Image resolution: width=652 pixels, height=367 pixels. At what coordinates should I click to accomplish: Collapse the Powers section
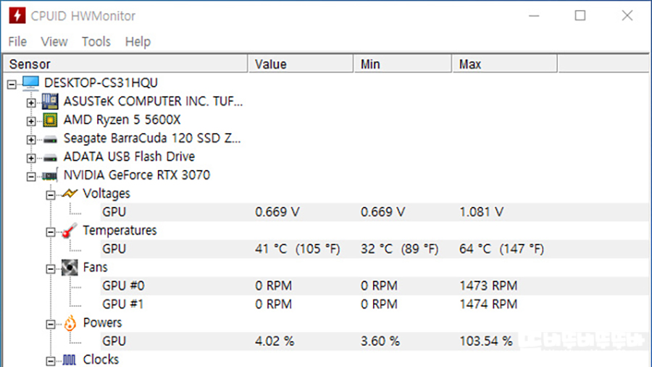(50, 324)
